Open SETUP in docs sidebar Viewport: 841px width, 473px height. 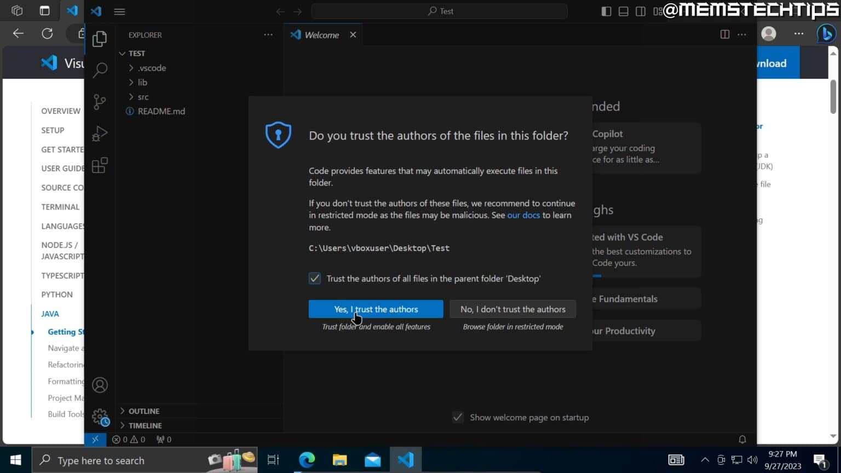pos(53,130)
